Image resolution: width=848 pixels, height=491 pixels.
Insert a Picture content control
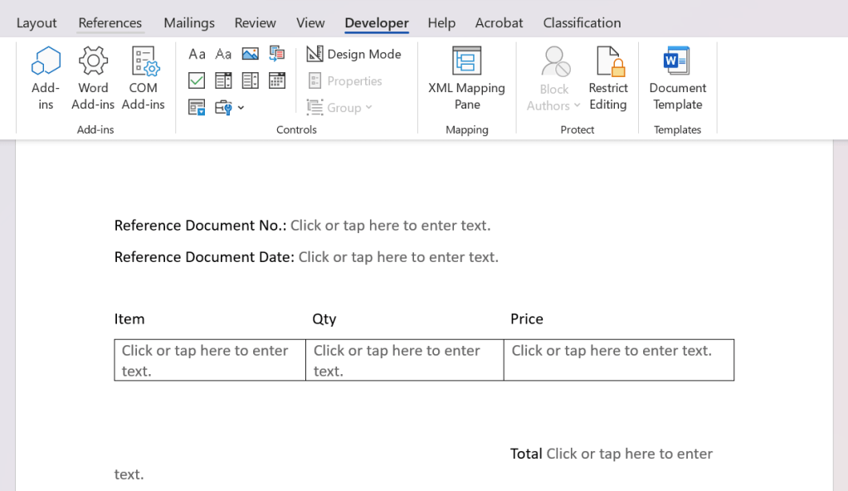pos(250,54)
